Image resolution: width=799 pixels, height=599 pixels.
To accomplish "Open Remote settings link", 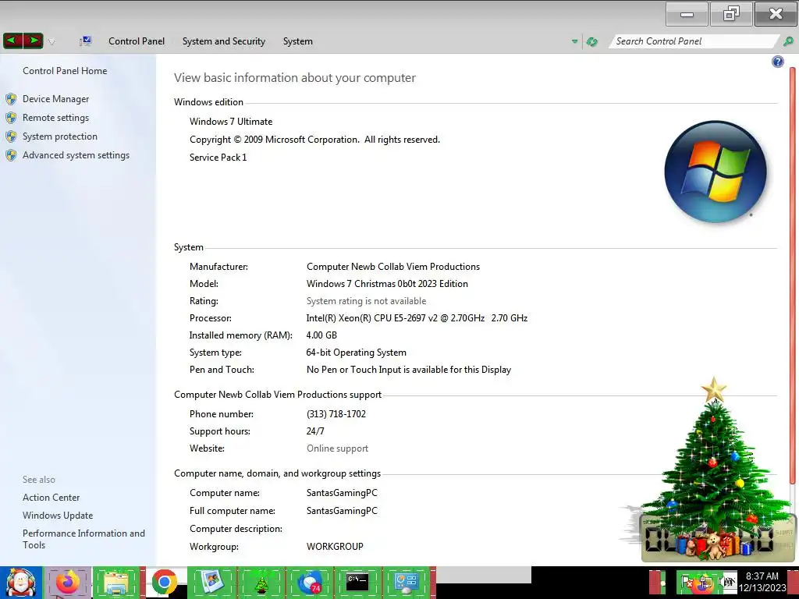I will point(55,118).
